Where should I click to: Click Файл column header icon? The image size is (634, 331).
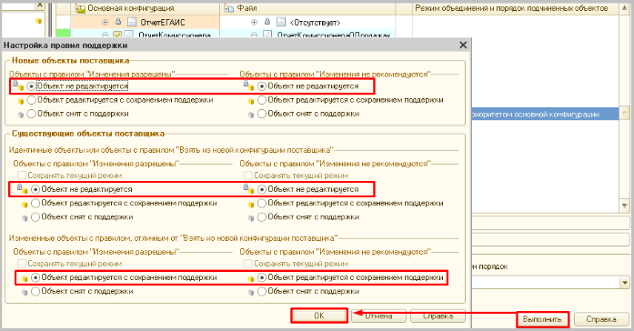(x=229, y=8)
